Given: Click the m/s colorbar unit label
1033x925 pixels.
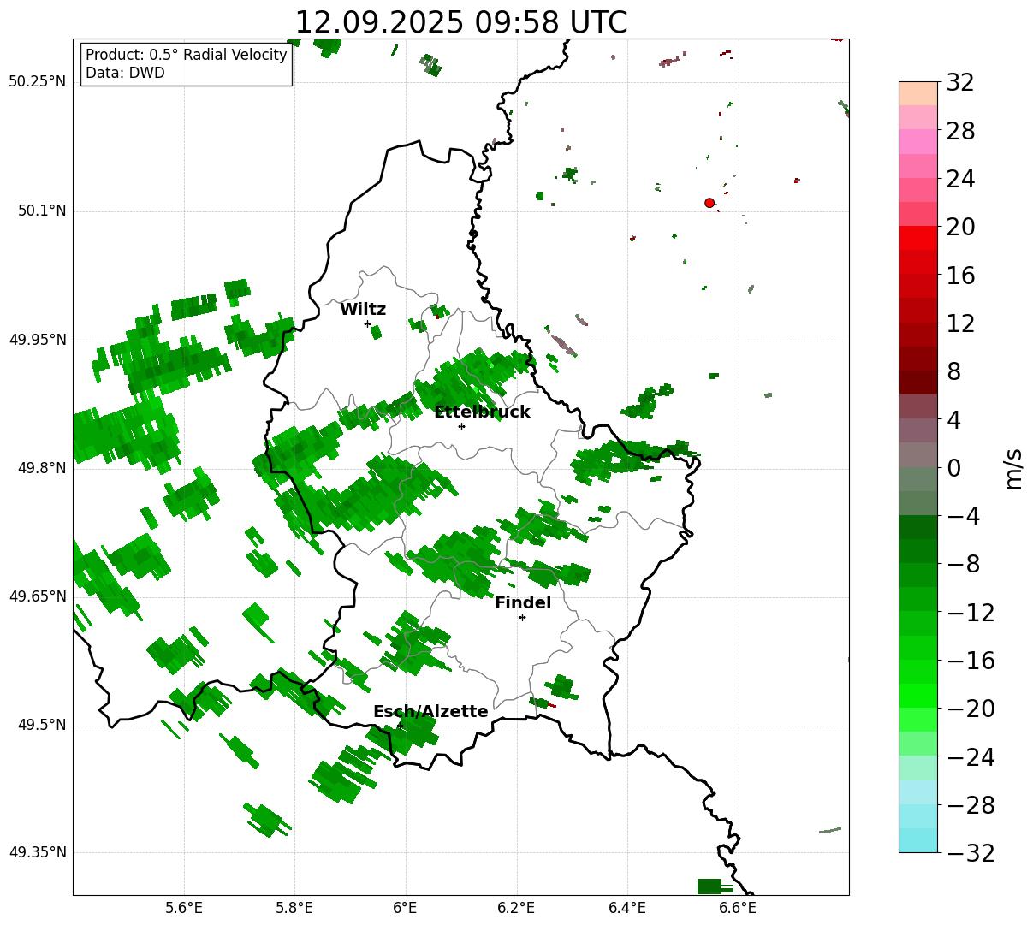Looking at the screenshot, I should click(1013, 468).
